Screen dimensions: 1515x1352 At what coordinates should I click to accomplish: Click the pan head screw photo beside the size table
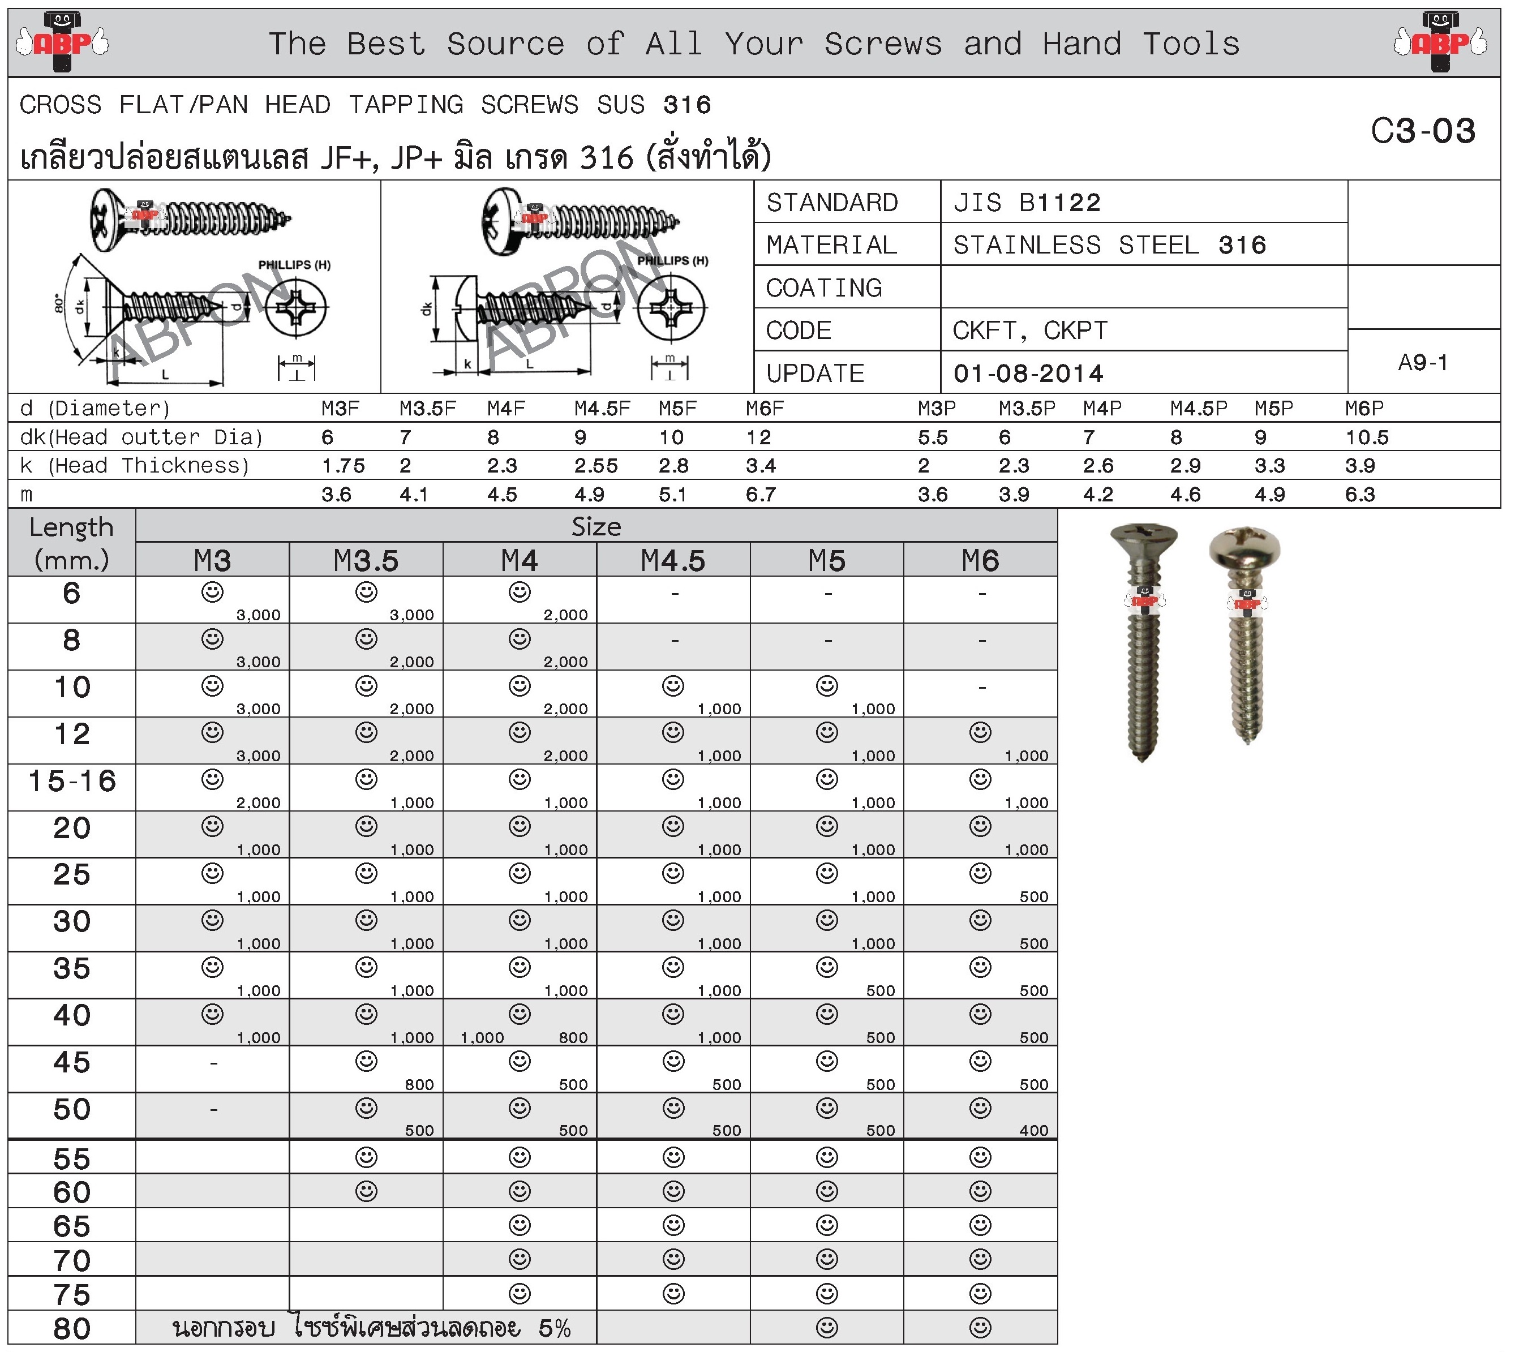(1246, 636)
